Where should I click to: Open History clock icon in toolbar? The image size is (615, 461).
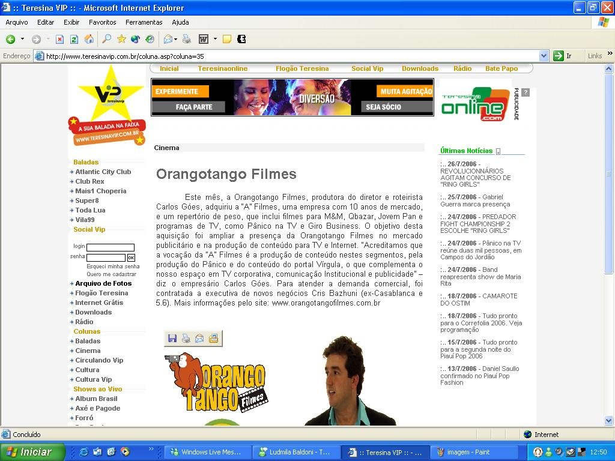tap(150, 39)
